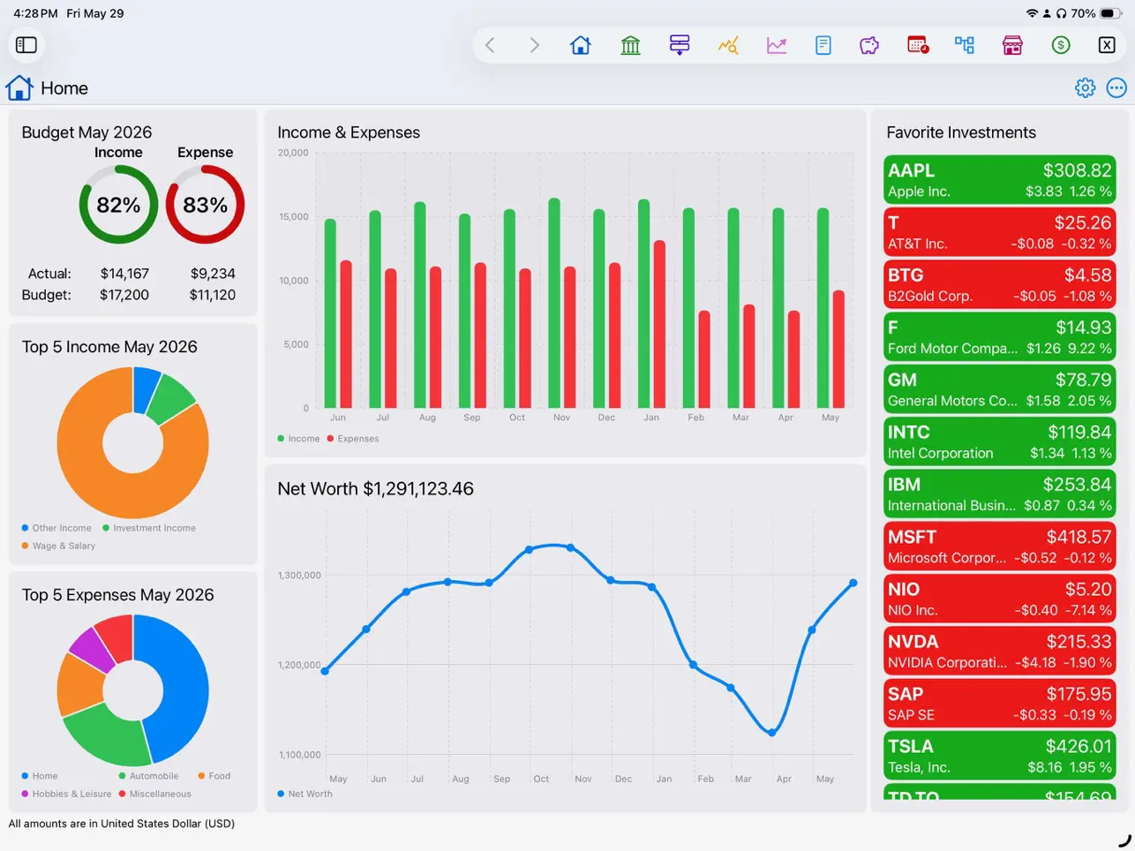Open the GM General Motors card
This screenshot has width=1135, height=851.
click(x=999, y=389)
